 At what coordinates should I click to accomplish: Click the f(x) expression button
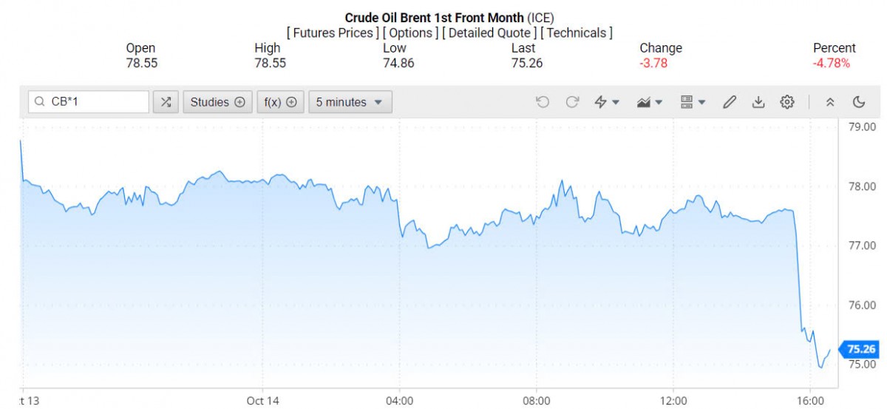click(281, 102)
